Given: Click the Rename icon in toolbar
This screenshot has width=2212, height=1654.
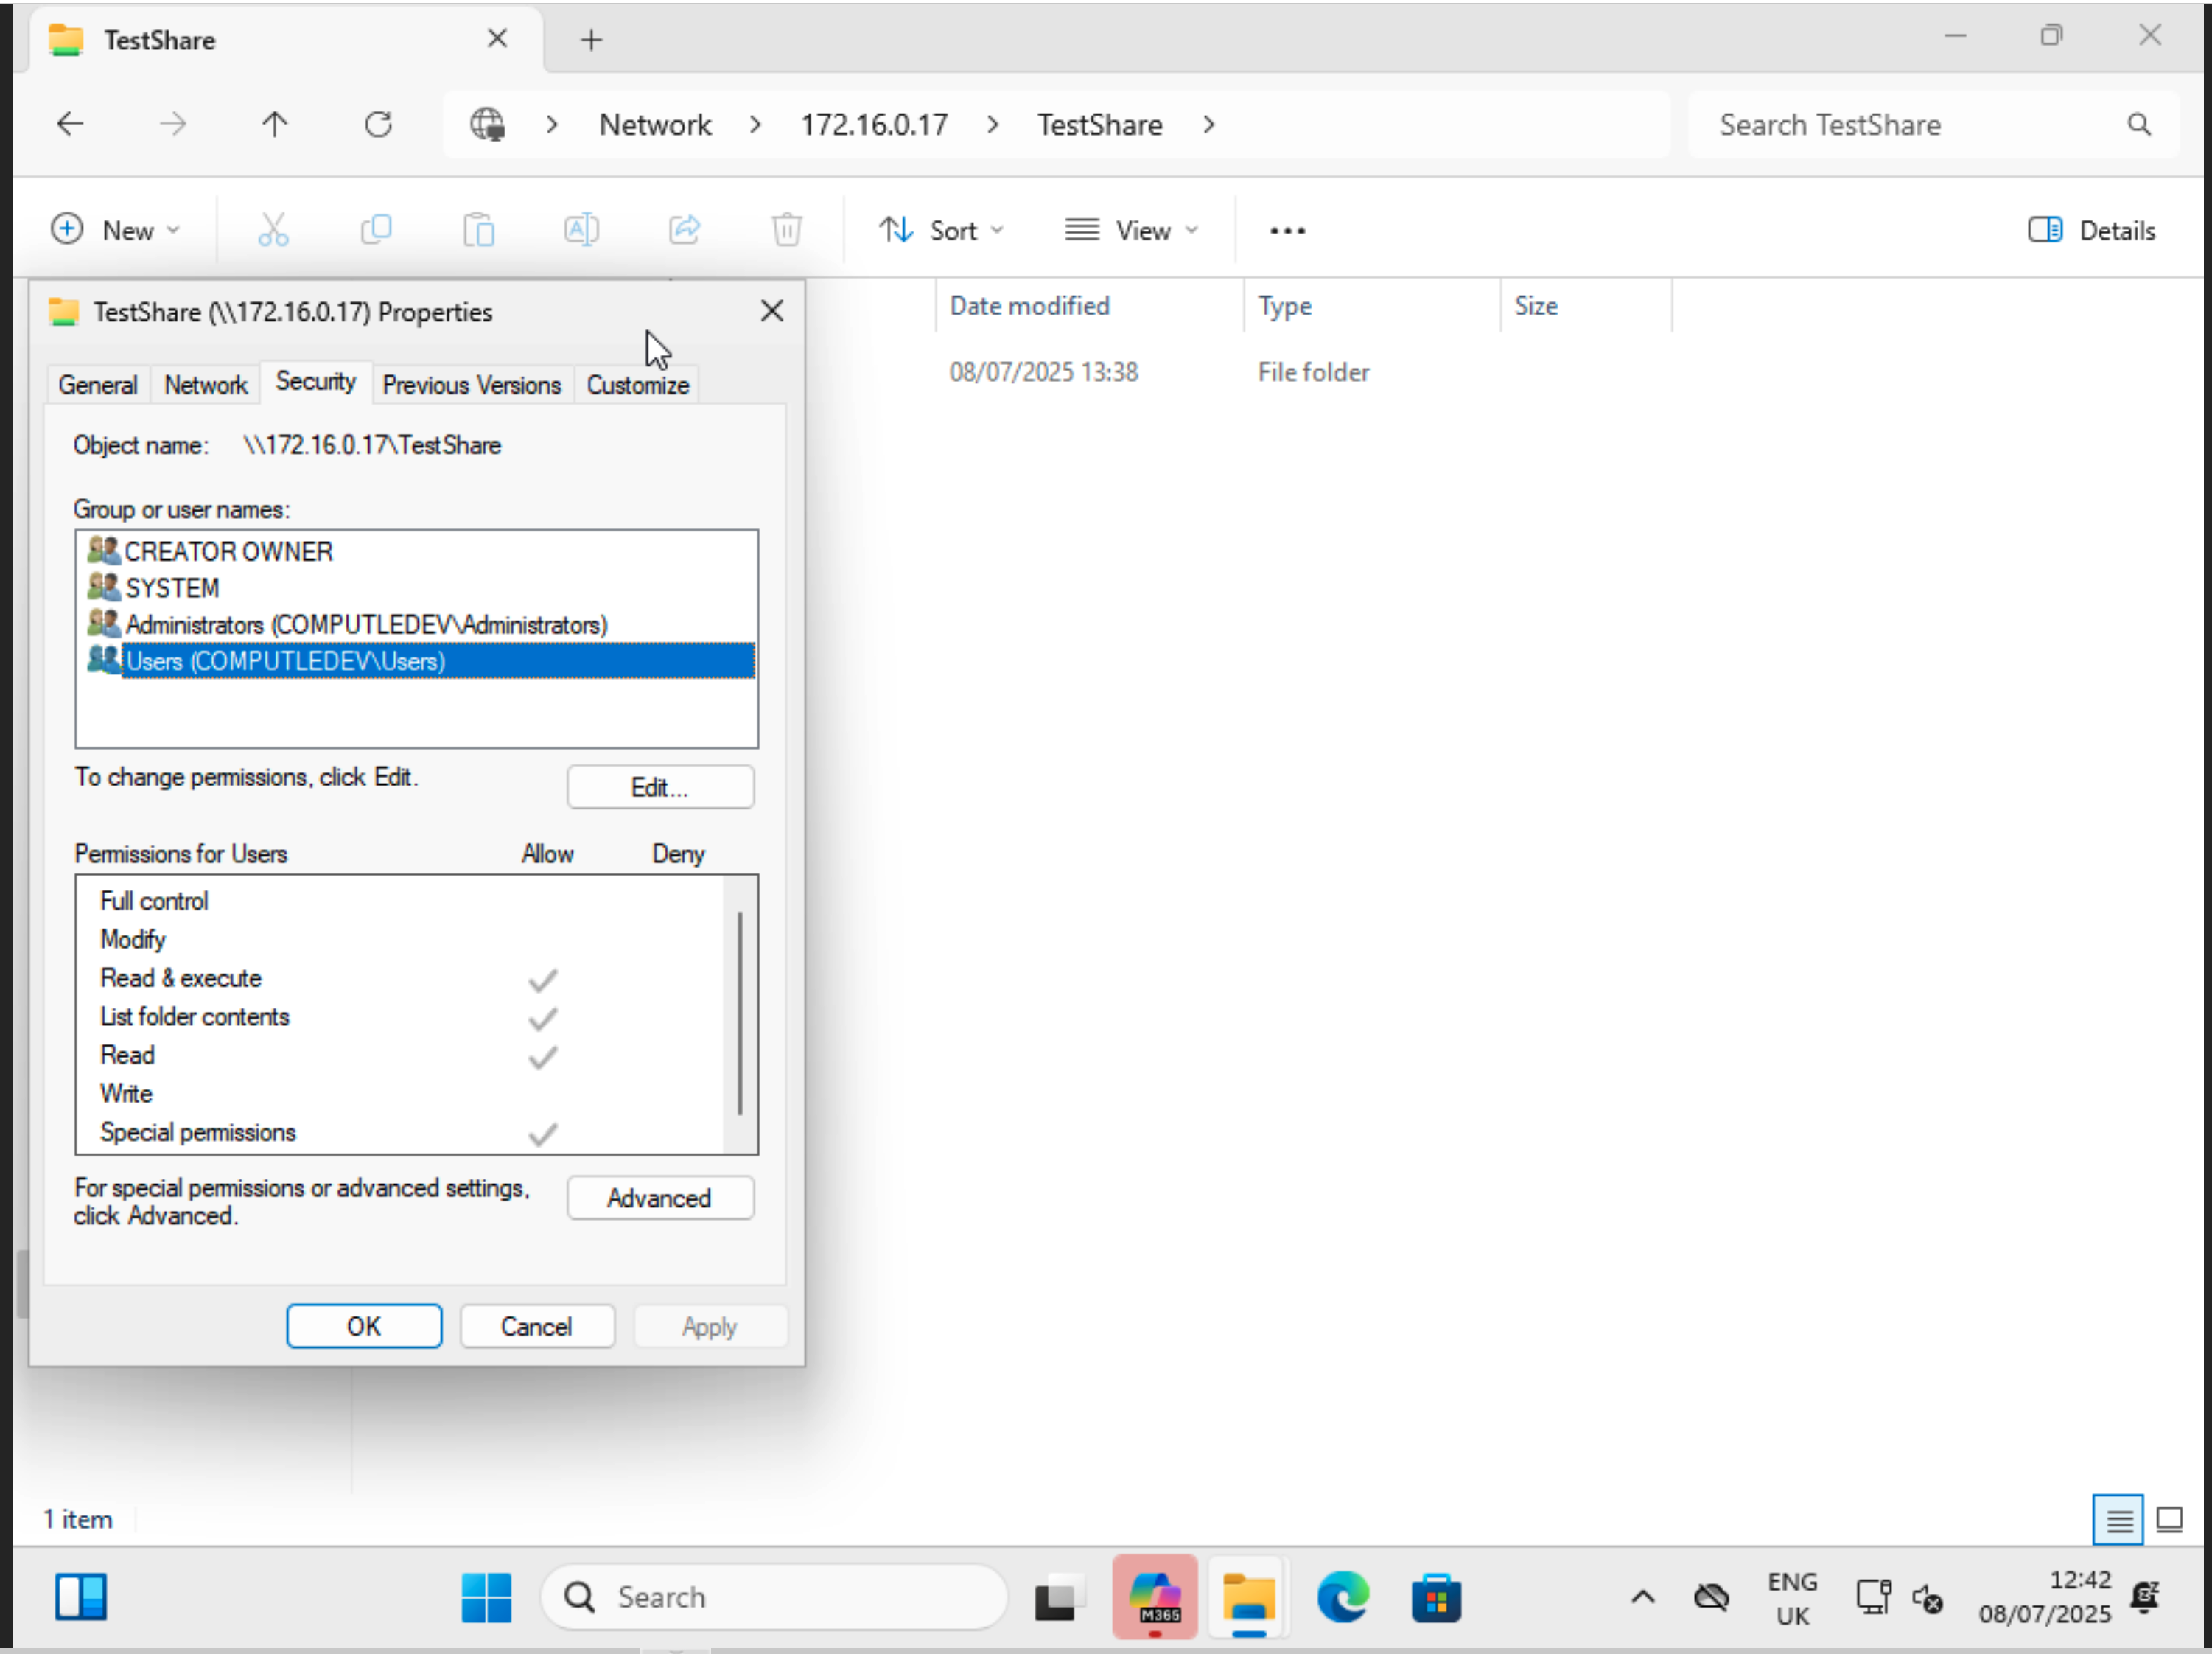Looking at the screenshot, I should click(582, 230).
